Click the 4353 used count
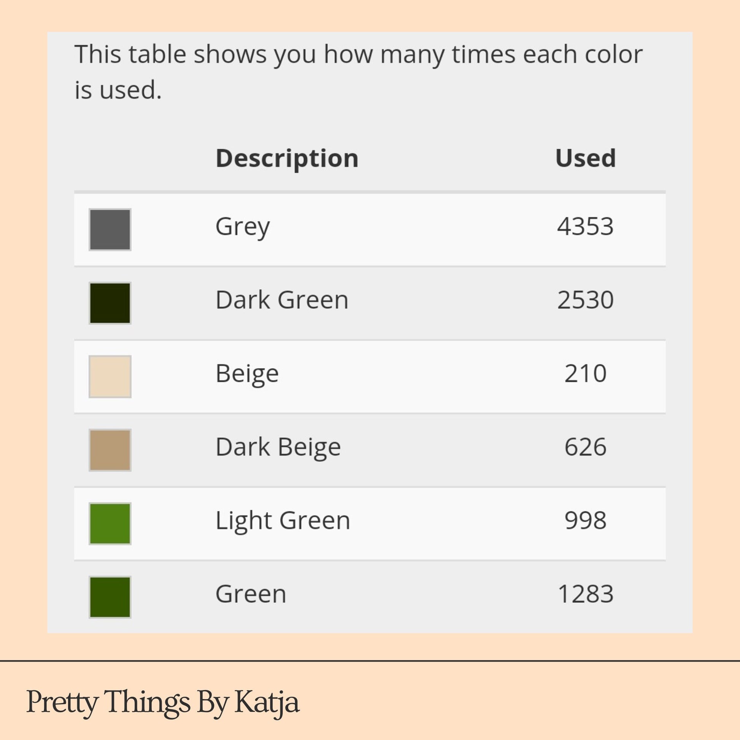The image size is (740, 740). [x=585, y=226]
